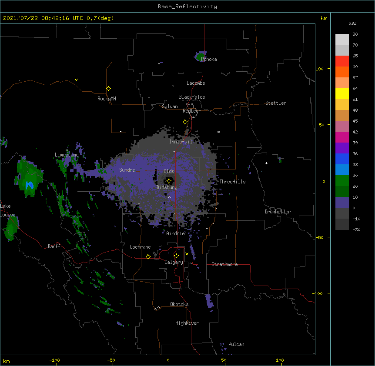This screenshot has width=375, height=366.
Task: Click the Banff city label
Action: click(54, 246)
